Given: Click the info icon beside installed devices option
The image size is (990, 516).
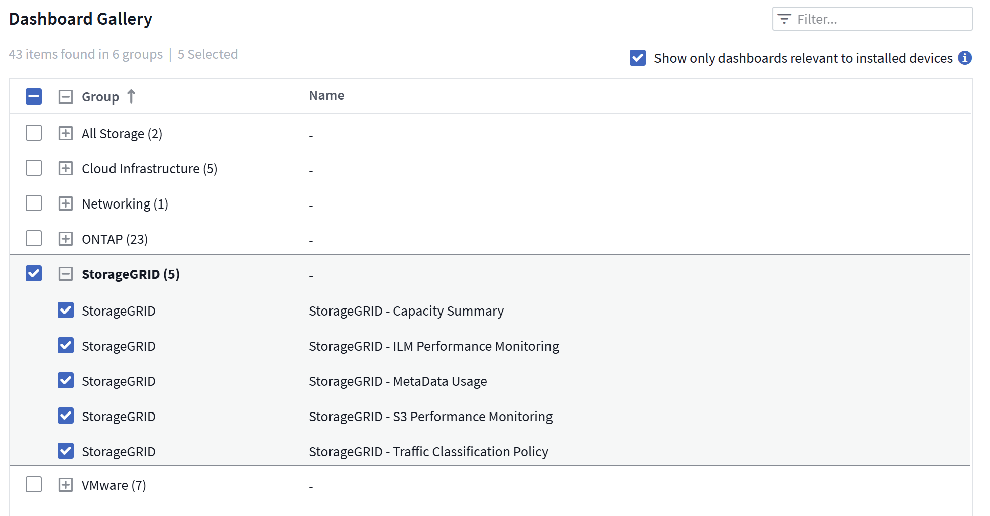Looking at the screenshot, I should (x=964, y=58).
